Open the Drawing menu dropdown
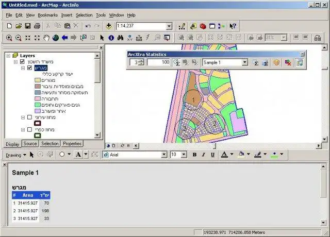Viewport: 330px width, 237px height. (16, 155)
